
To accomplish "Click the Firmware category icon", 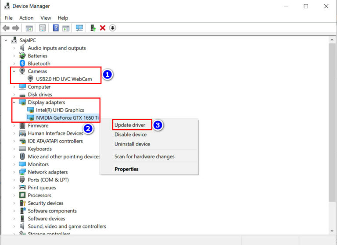I will [x=22, y=125].
